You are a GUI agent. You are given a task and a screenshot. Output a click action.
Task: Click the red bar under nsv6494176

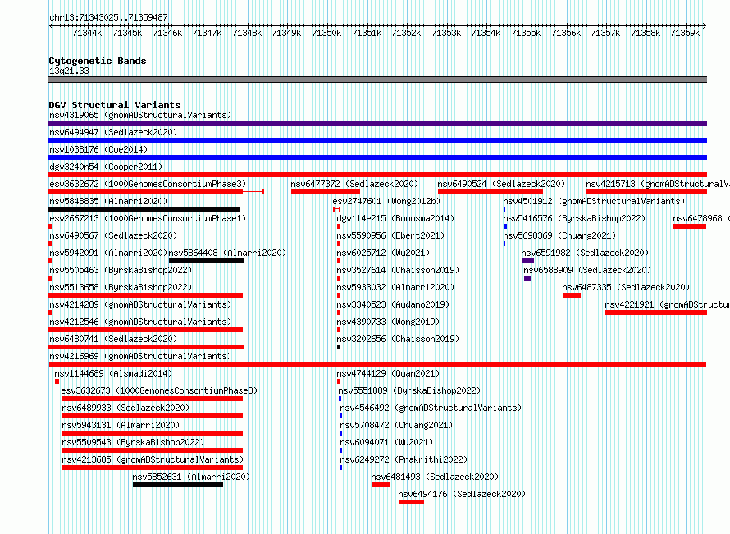(x=411, y=502)
